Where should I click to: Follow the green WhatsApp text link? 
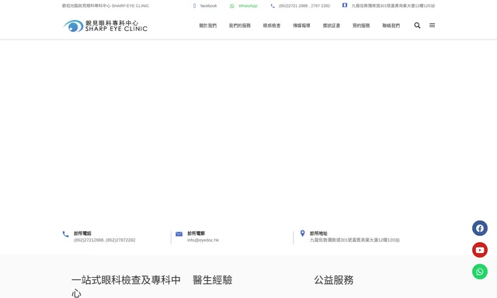248,5
